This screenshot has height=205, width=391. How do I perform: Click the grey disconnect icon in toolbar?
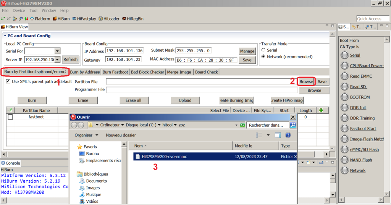[9, 19]
